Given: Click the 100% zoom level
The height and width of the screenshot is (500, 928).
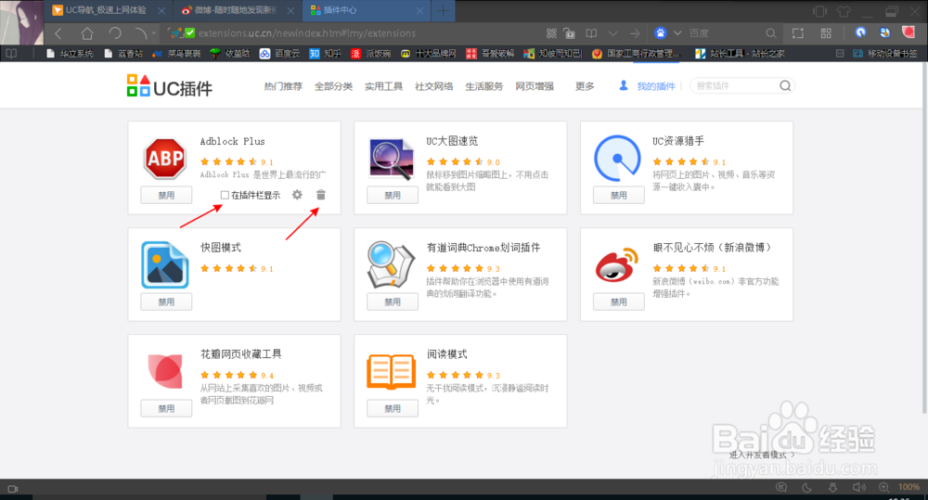Looking at the screenshot, I should pyautogui.click(x=909, y=487).
